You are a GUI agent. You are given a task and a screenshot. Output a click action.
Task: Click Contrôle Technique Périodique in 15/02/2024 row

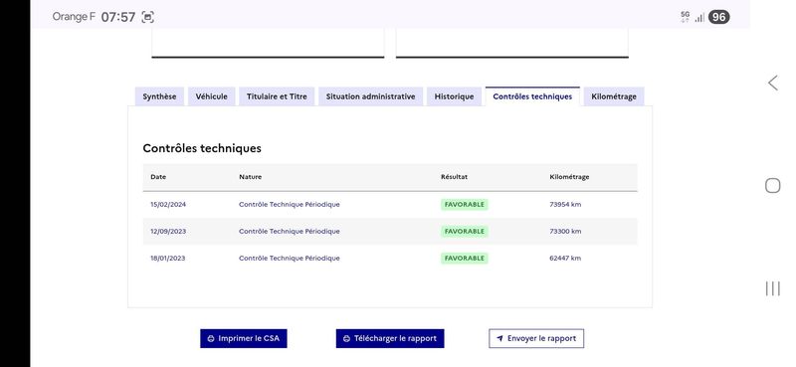pos(290,205)
